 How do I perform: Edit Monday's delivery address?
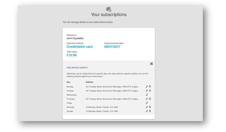click(x=147, y=87)
